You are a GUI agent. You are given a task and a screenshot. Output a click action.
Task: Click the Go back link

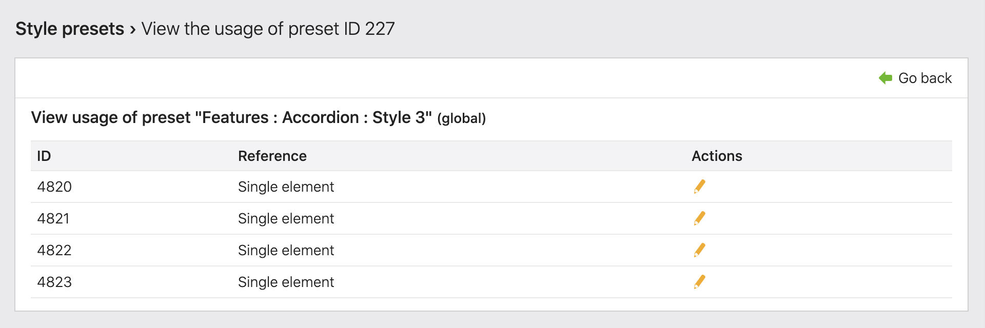click(923, 78)
